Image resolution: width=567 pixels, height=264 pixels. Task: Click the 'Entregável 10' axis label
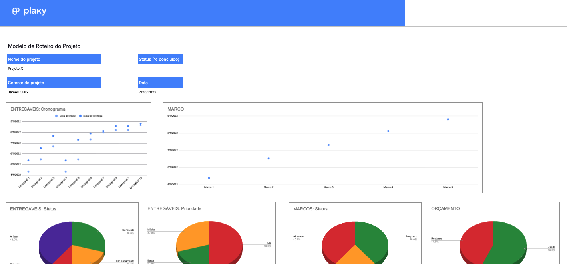pyautogui.click(x=137, y=183)
